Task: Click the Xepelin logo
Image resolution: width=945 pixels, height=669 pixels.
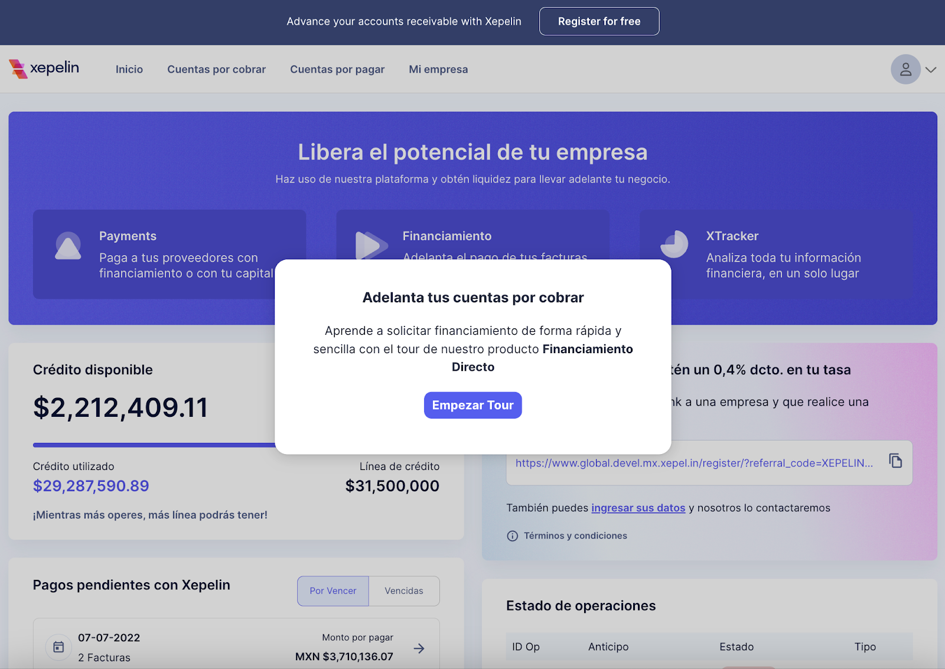Action: pos(44,68)
